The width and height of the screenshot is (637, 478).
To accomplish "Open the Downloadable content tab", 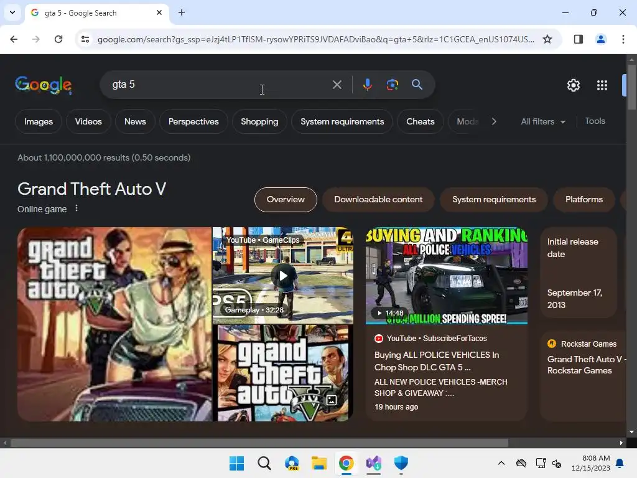I will coord(378,200).
